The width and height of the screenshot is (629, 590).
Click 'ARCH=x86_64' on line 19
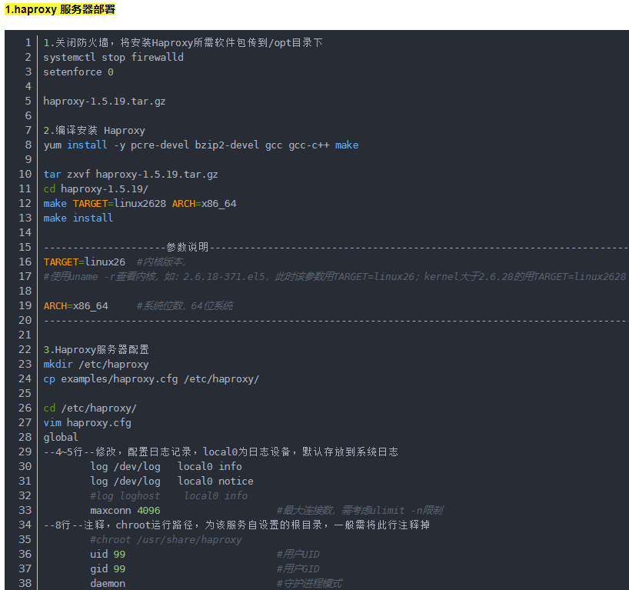tap(76, 306)
